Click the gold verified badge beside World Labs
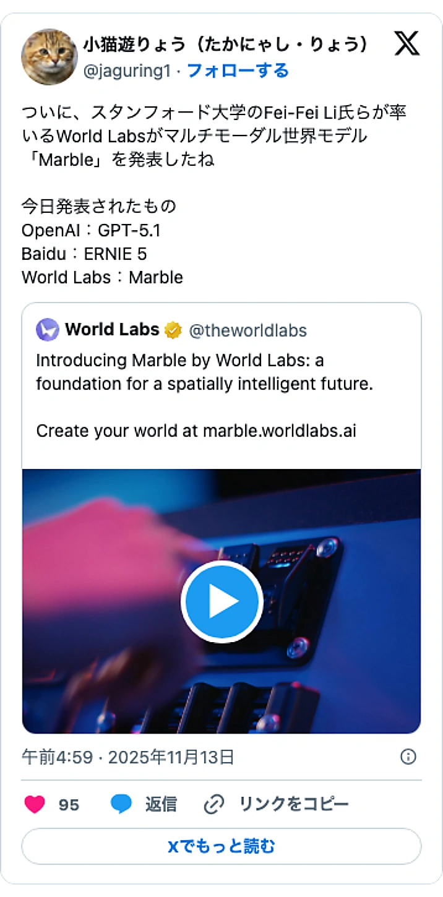 click(x=171, y=330)
